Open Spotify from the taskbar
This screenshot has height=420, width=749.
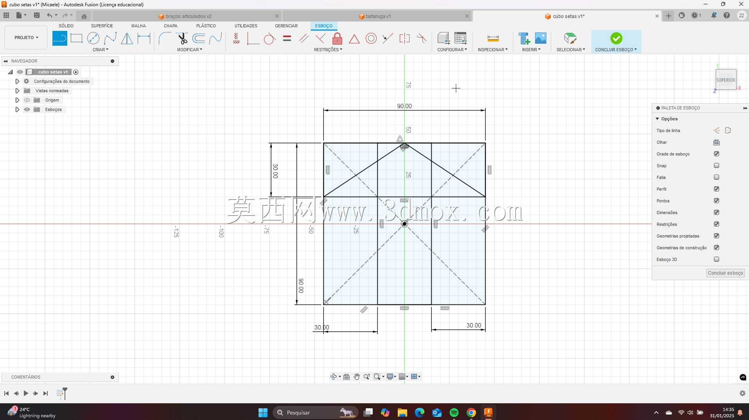pyautogui.click(x=454, y=413)
